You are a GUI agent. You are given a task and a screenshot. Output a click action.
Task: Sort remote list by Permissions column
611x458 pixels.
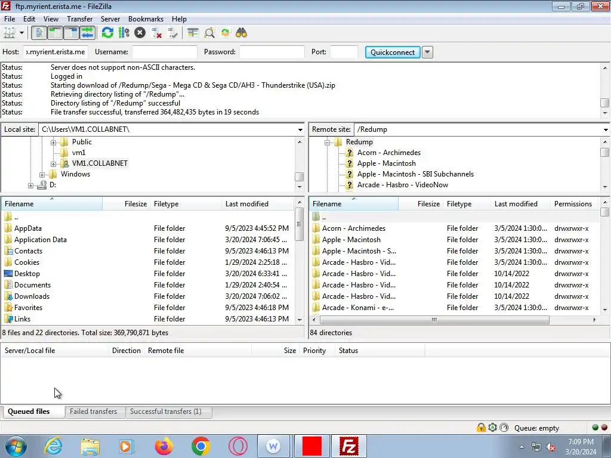pos(573,204)
